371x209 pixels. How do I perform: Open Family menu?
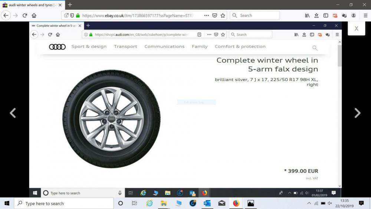click(x=200, y=47)
